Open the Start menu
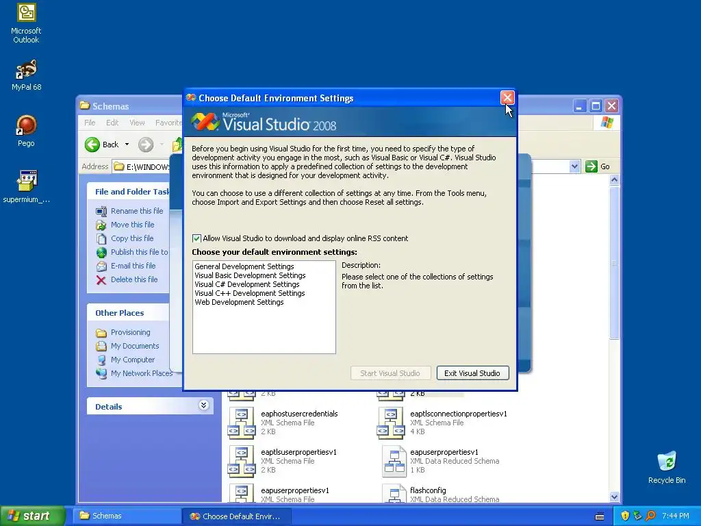Screen dimensions: 701x526 point(33,516)
